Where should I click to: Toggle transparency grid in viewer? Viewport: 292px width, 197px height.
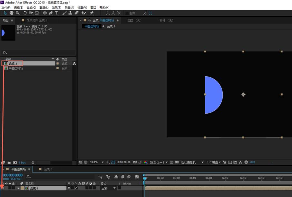coord(177,162)
